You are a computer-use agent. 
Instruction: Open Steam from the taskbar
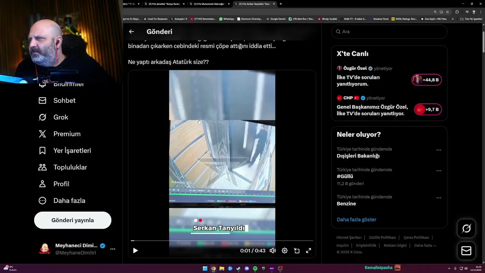(238, 268)
